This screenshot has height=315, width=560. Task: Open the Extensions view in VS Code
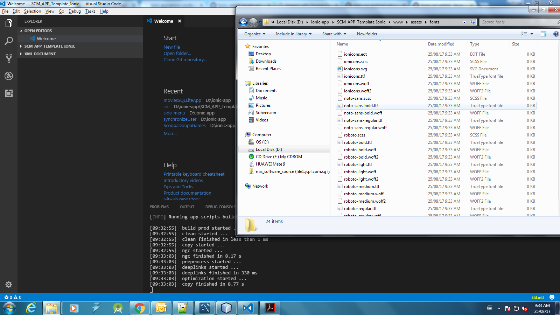click(x=9, y=93)
